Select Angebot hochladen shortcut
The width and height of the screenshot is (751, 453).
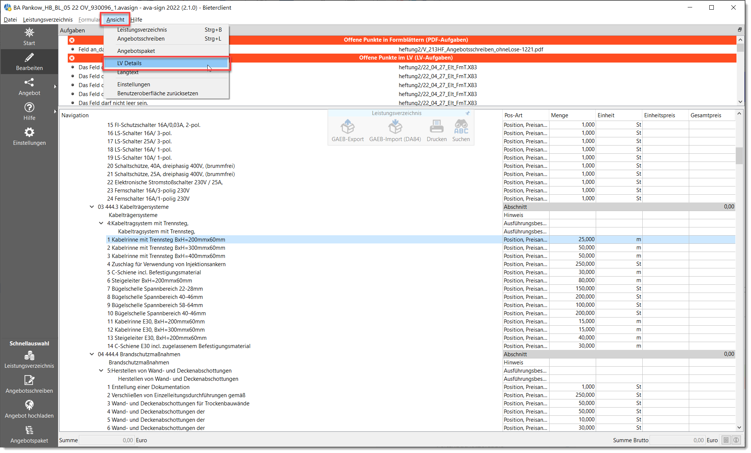[29, 409]
